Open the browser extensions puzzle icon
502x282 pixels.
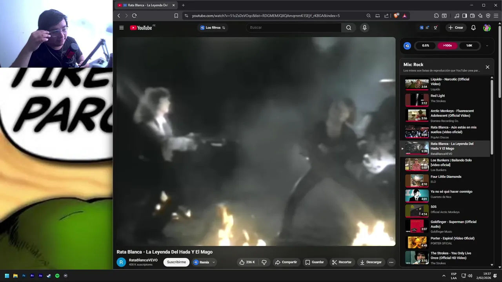[x=437, y=16]
